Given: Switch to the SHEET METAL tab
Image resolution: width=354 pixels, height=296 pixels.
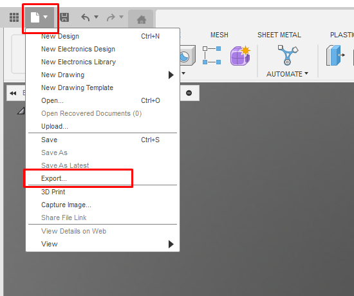Looking at the screenshot, I should click(x=279, y=35).
